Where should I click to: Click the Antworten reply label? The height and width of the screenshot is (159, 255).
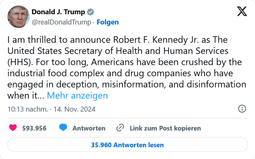pos(89,128)
